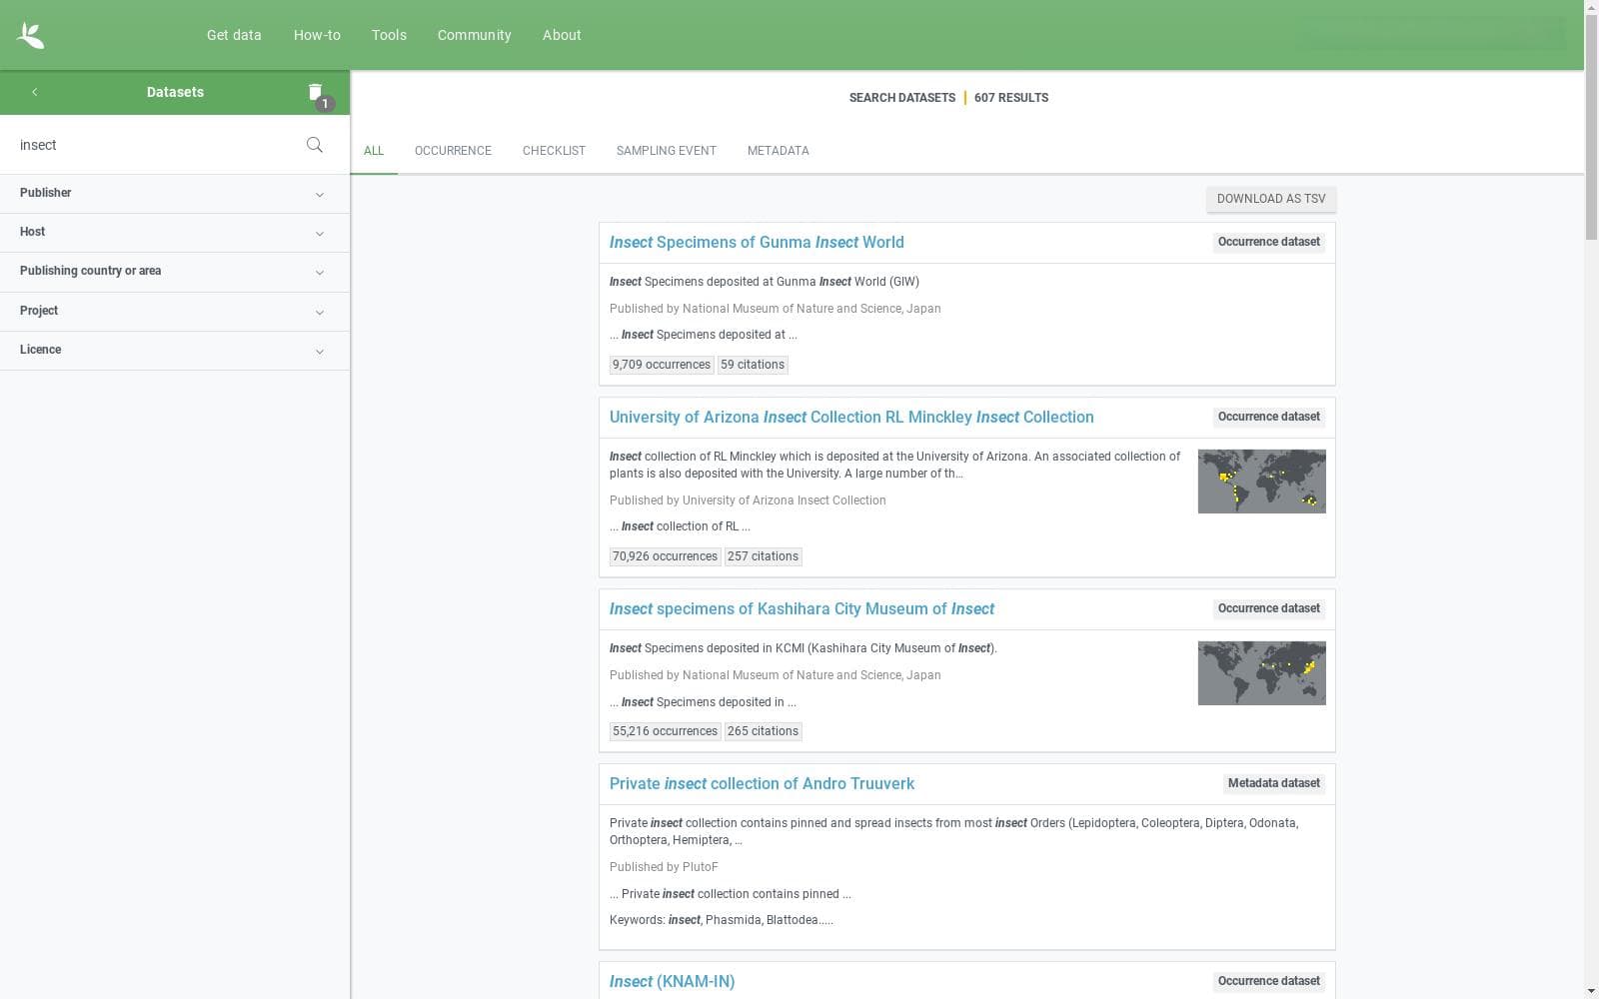Click Metadata dataset badge on Truuverk card

(x=1273, y=783)
